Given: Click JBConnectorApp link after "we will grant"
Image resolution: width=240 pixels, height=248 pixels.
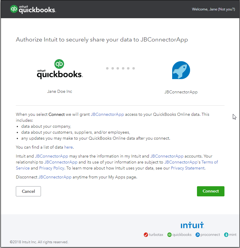Looking at the screenshot, I should 107,114.
